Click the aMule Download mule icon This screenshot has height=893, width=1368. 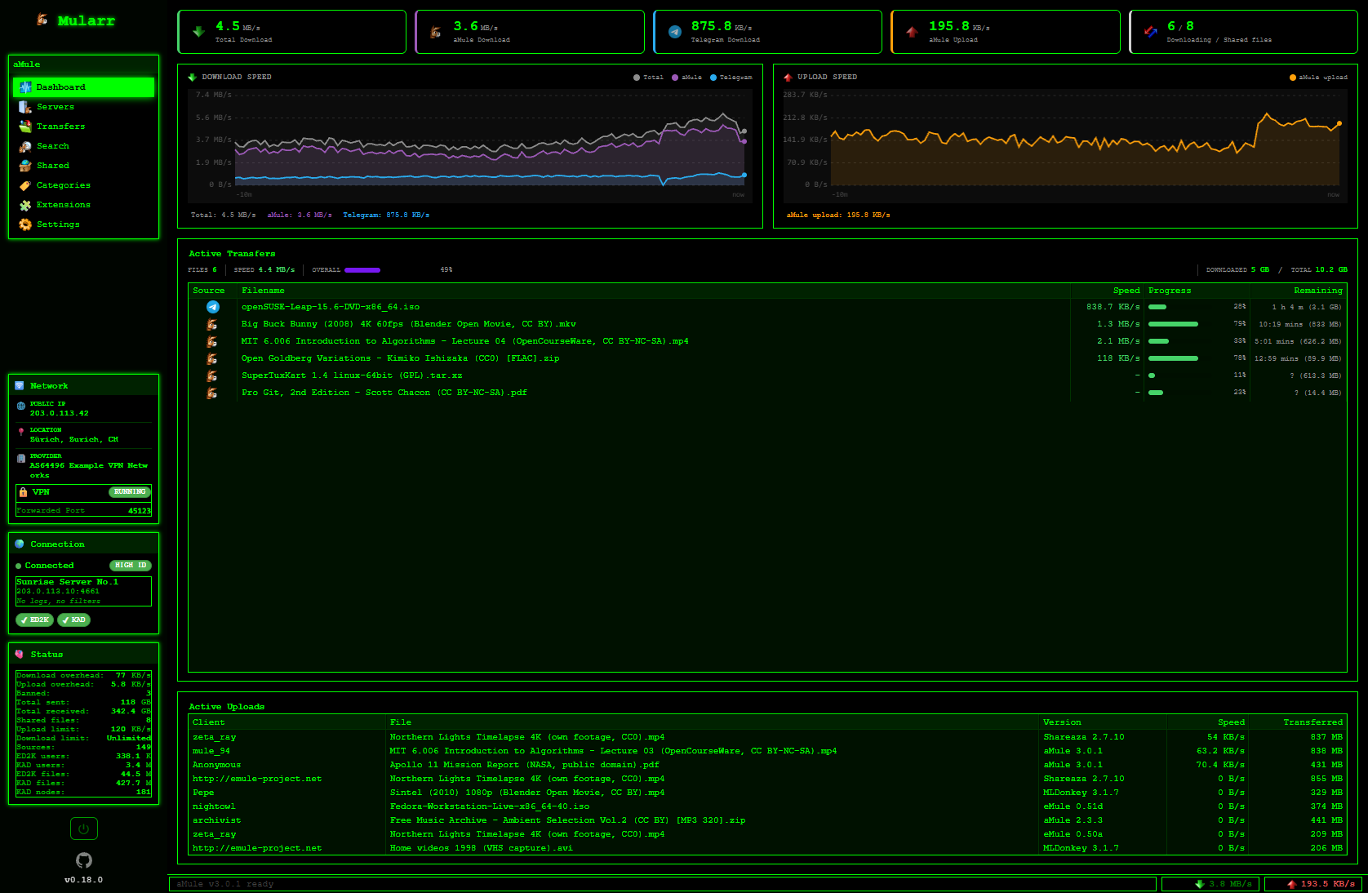[436, 32]
